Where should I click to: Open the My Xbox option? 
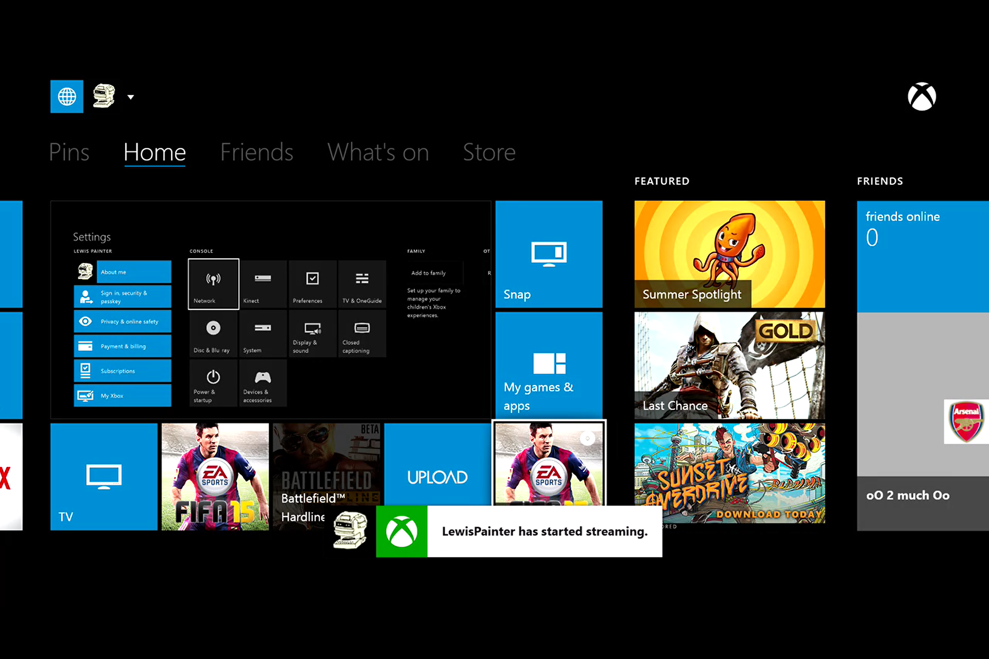122,395
